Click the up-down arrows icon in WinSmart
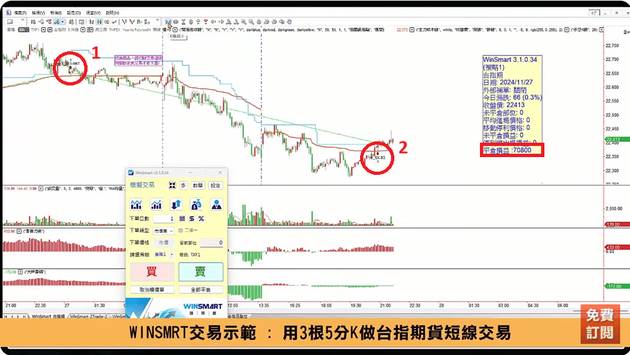Viewport: 630px width, 355px height. (x=176, y=204)
